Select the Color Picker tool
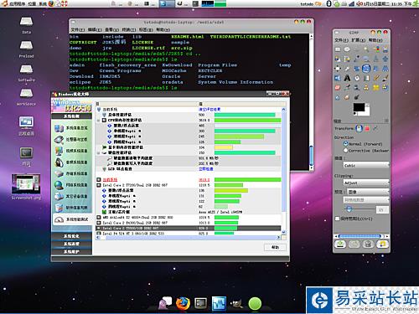 [357, 59]
